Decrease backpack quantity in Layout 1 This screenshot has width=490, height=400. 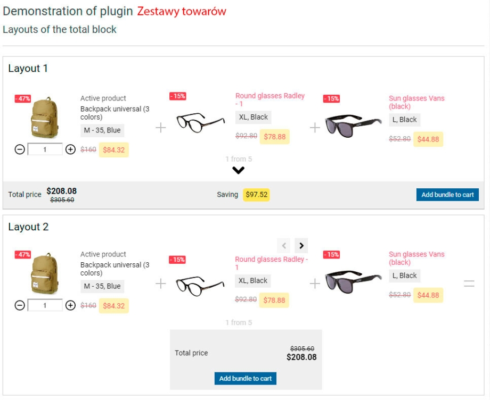[20, 150]
